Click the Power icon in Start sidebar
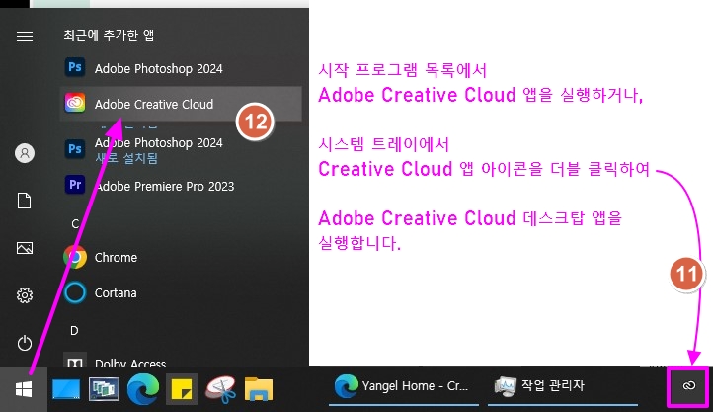Image resolution: width=713 pixels, height=412 pixels. (25, 343)
